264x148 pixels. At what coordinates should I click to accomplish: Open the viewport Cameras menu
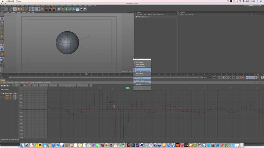pos(13,12)
